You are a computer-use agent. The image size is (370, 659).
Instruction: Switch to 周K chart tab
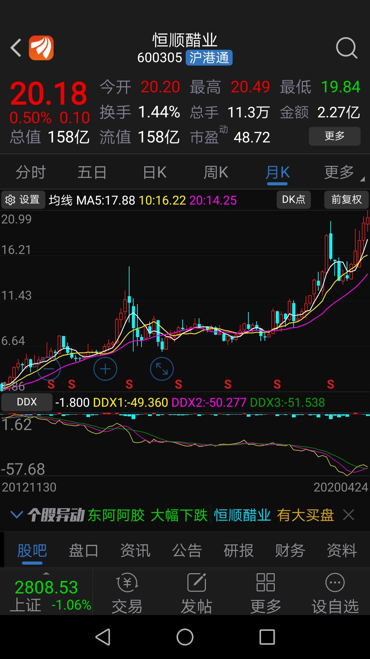(x=216, y=172)
